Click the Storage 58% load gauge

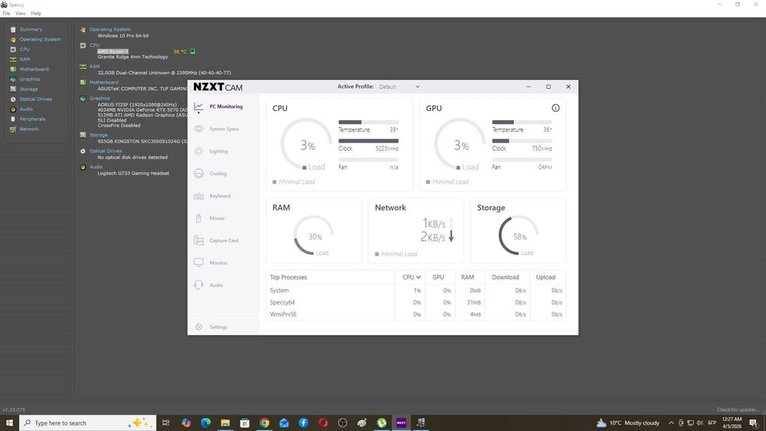[519, 235]
